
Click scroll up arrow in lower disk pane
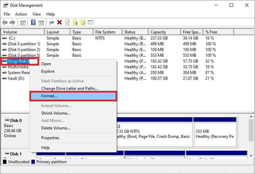click(251, 117)
